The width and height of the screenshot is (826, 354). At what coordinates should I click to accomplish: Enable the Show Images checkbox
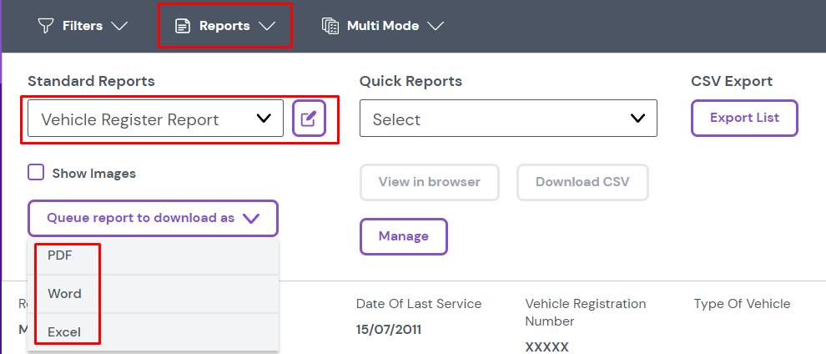point(36,173)
